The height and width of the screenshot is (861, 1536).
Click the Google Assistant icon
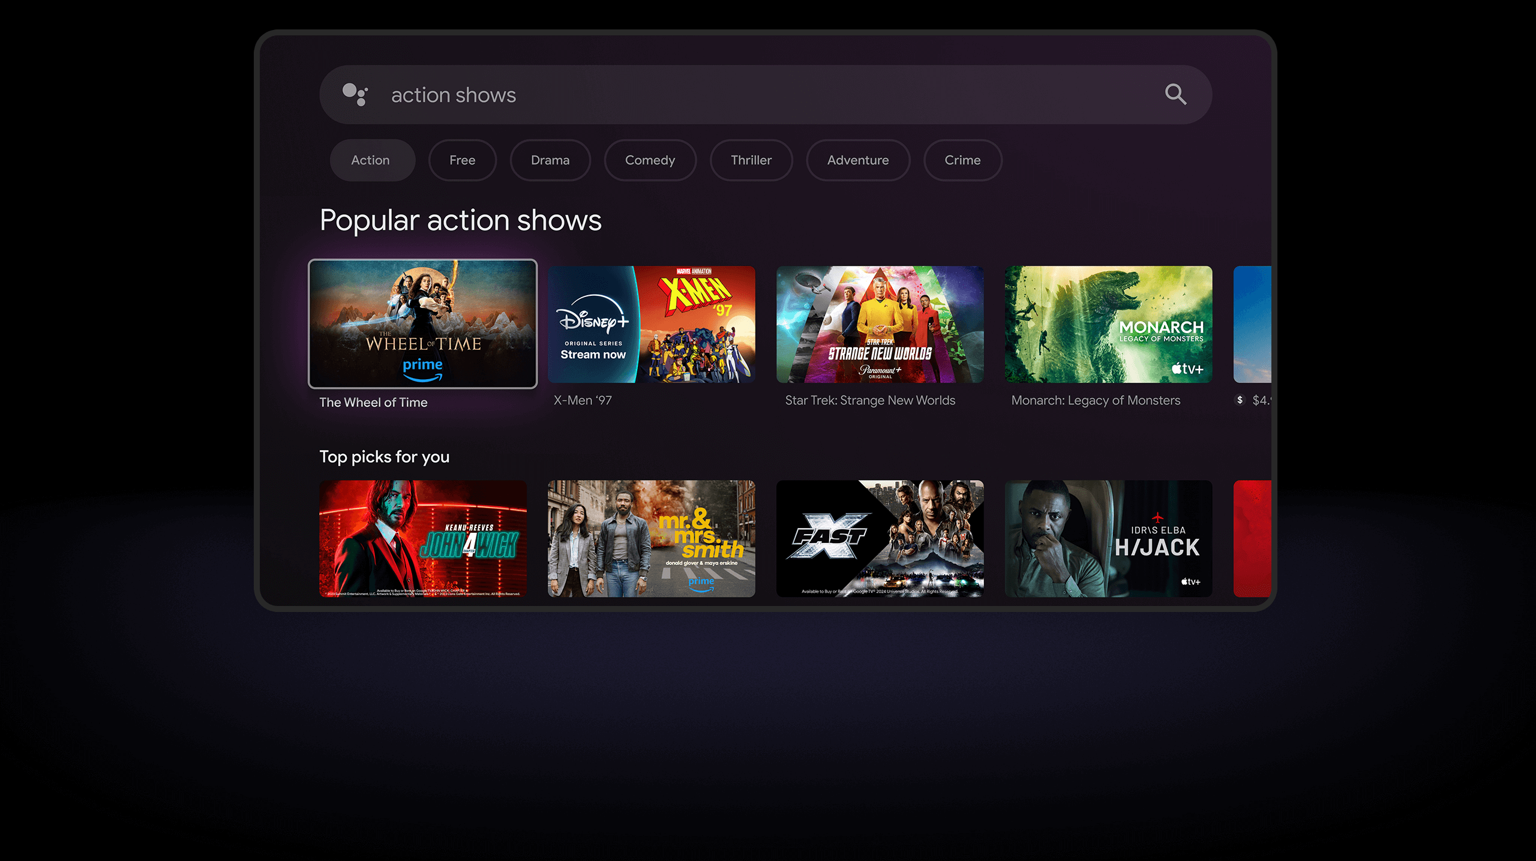tap(355, 94)
